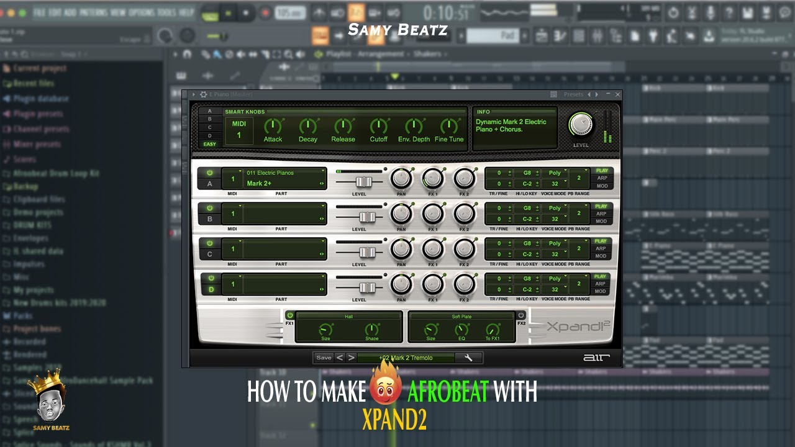Open the FILE menu in FL Studio
The image size is (795, 447).
pos(40,12)
